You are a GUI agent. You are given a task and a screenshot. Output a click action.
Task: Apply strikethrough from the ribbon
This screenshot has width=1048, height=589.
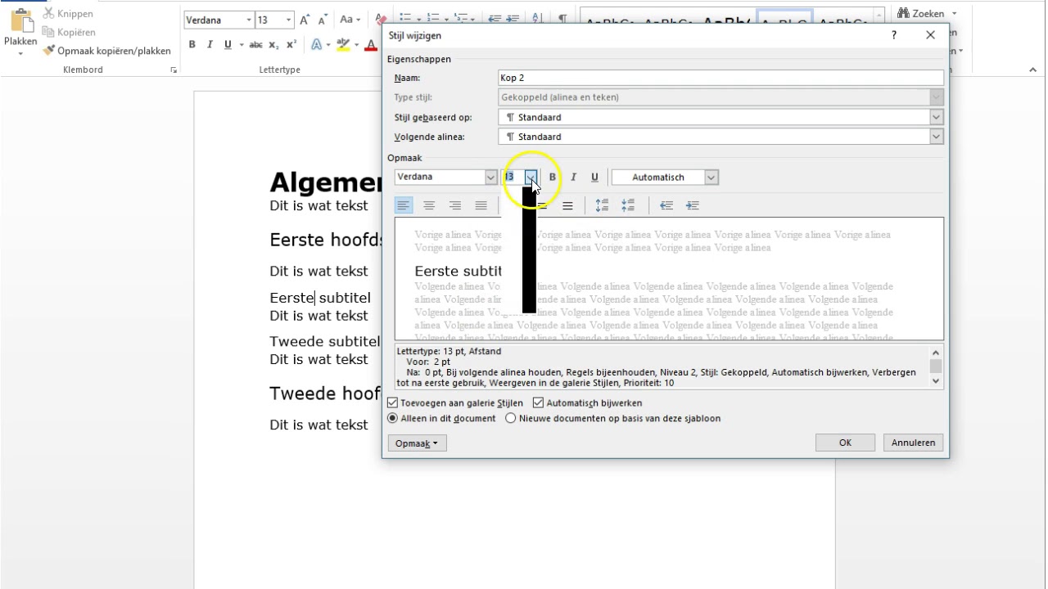[255, 45]
